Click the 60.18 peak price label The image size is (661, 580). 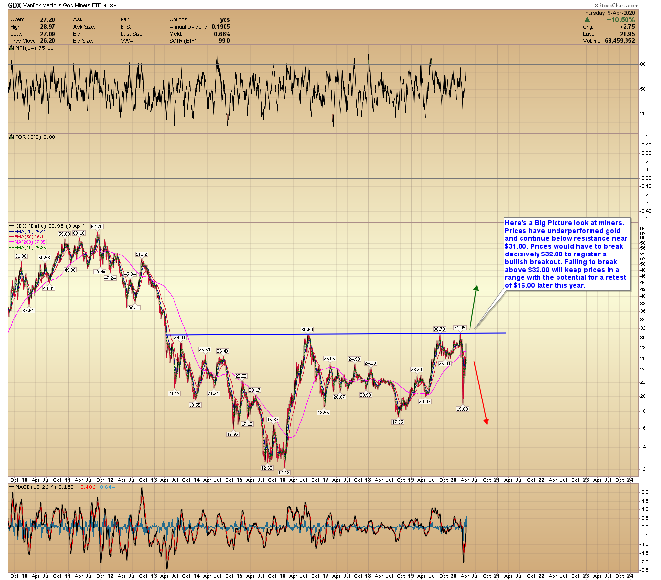tap(79, 233)
